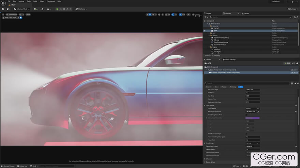The width and height of the screenshot is (300, 168).
Task: Open the Blueprints toolbar menu icon
Action: click(43, 9)
